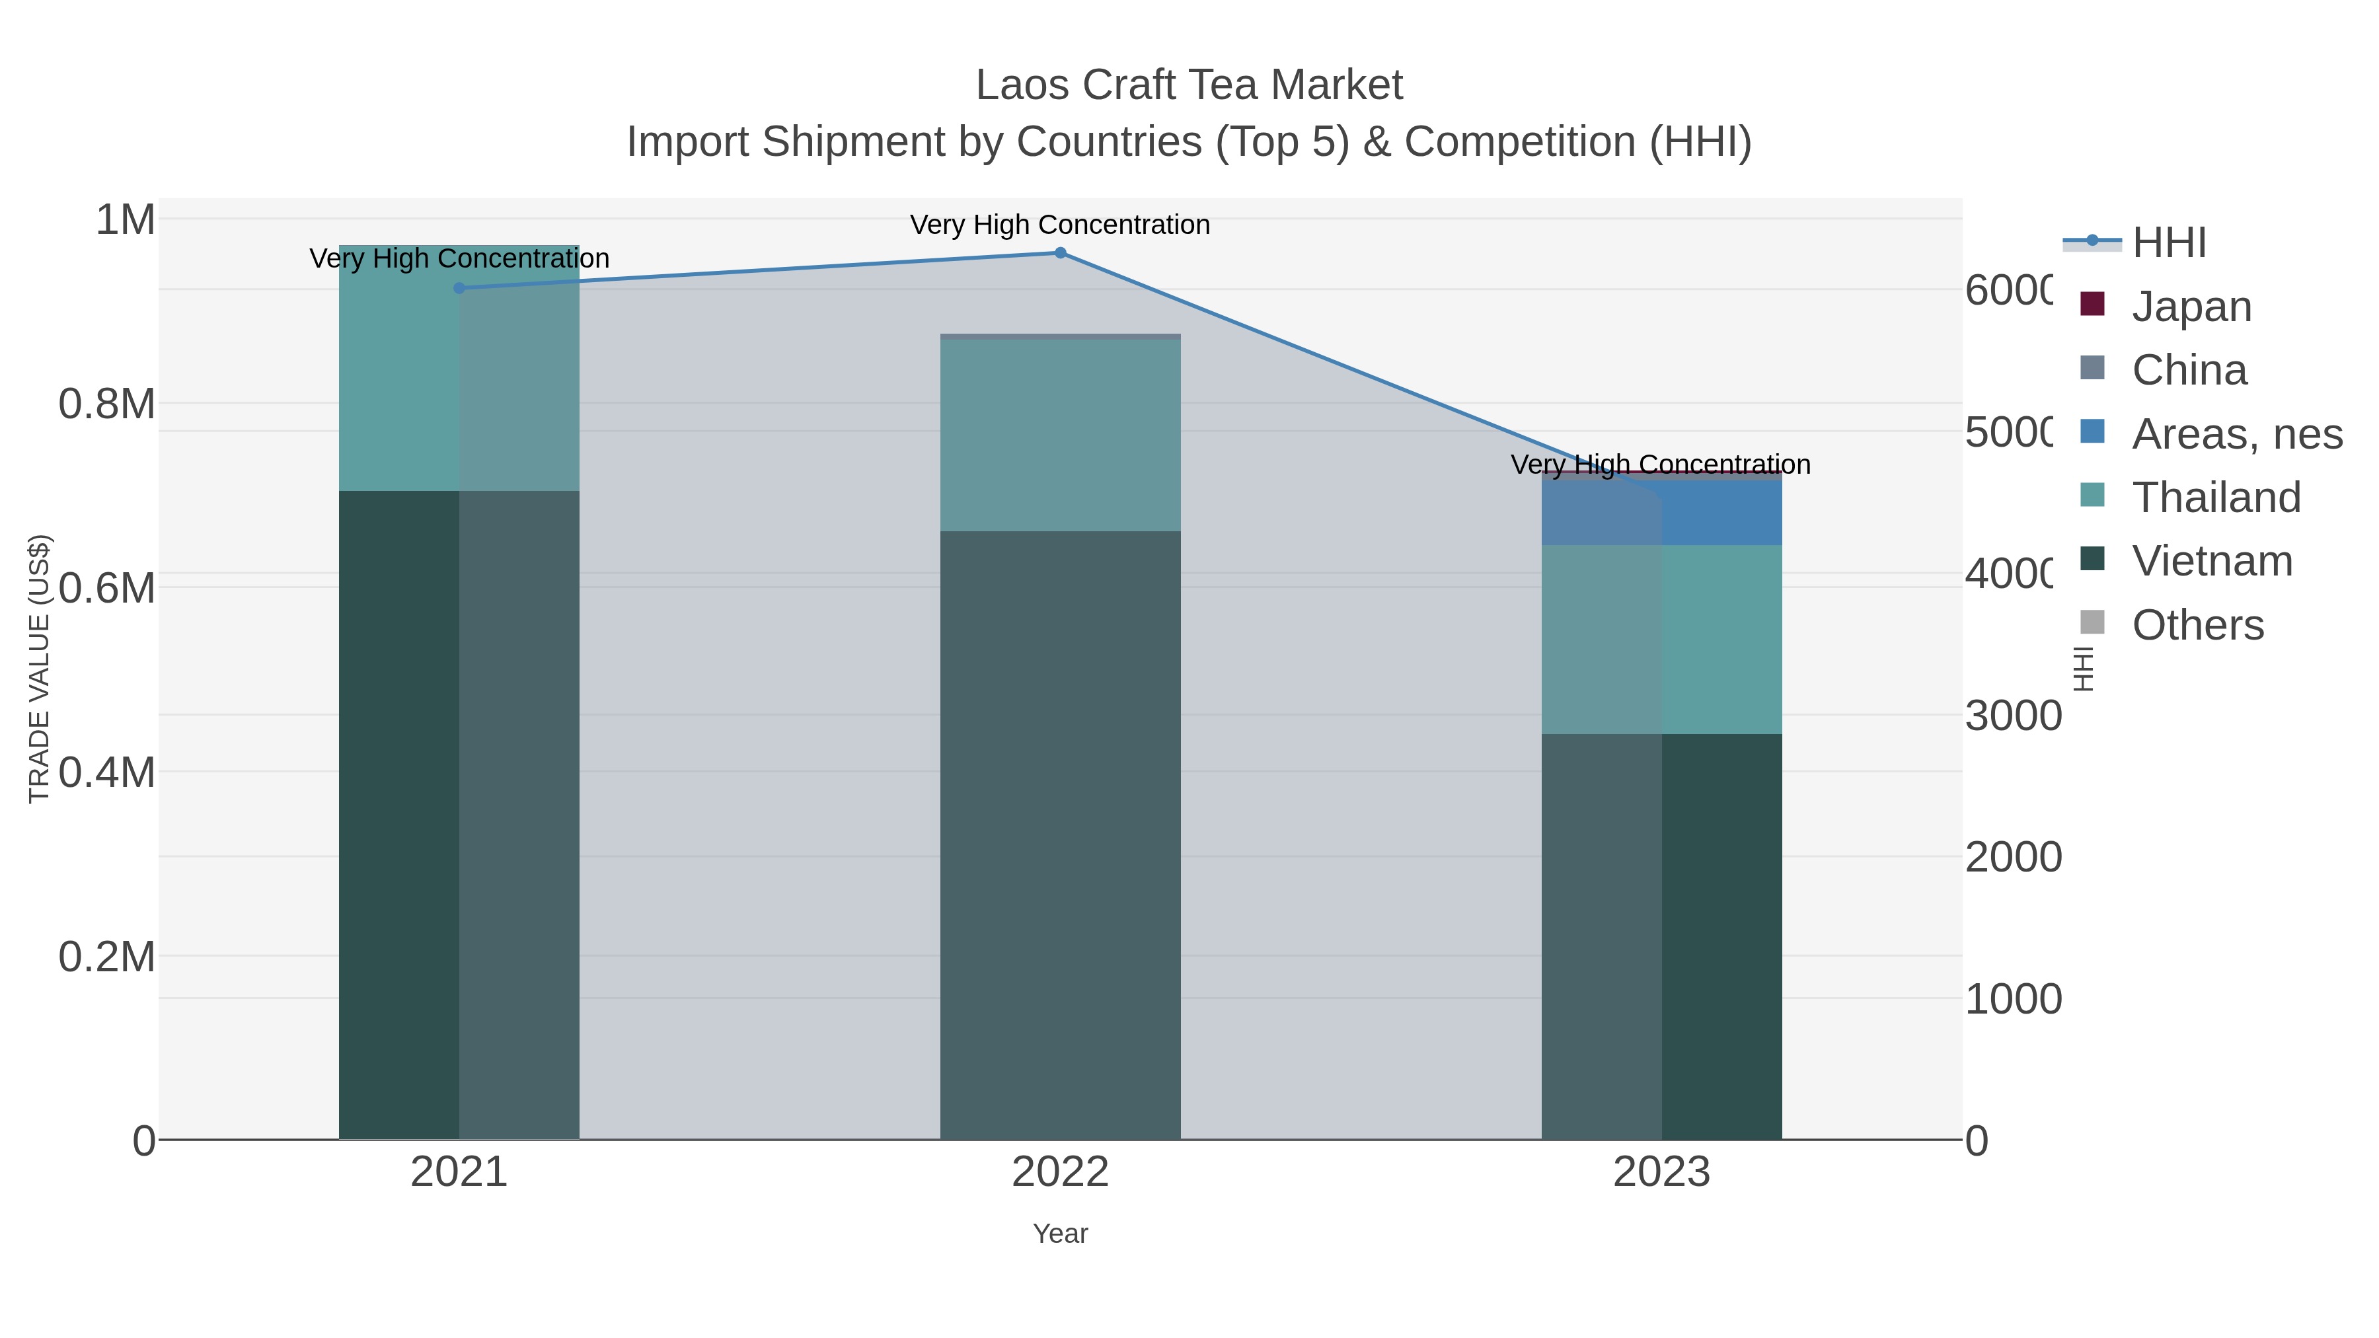Select the 2023 Thailand bar segment
Image resolution: width=2379 pixels, height=1338 pixels.
(1661, 639)
